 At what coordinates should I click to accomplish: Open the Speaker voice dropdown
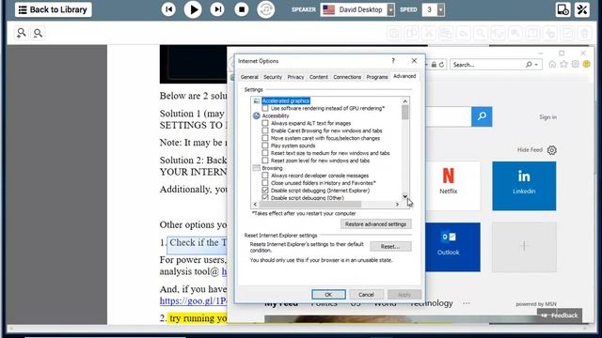click(390, 9)
